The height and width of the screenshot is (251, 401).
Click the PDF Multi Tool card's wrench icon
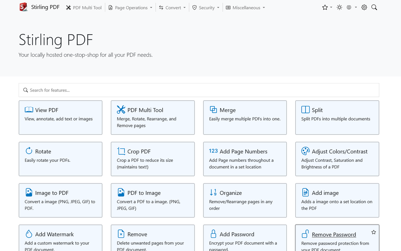[x=121, y=110]
